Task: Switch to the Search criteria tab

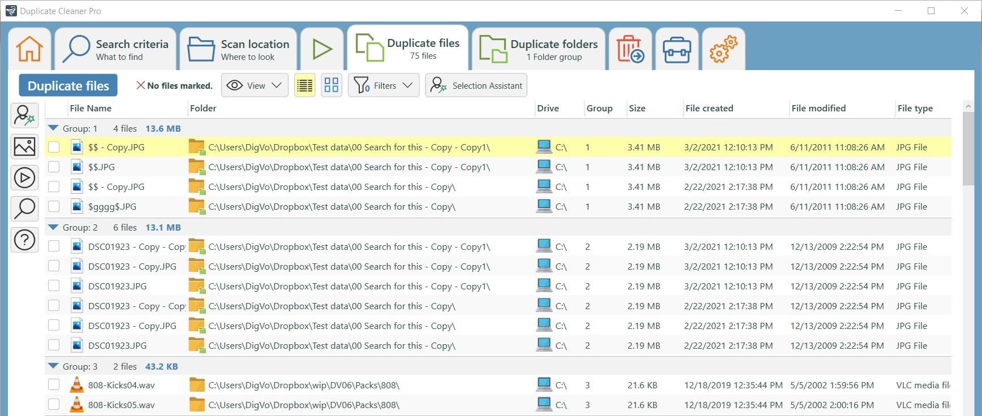Action: [x=115, y=49]
